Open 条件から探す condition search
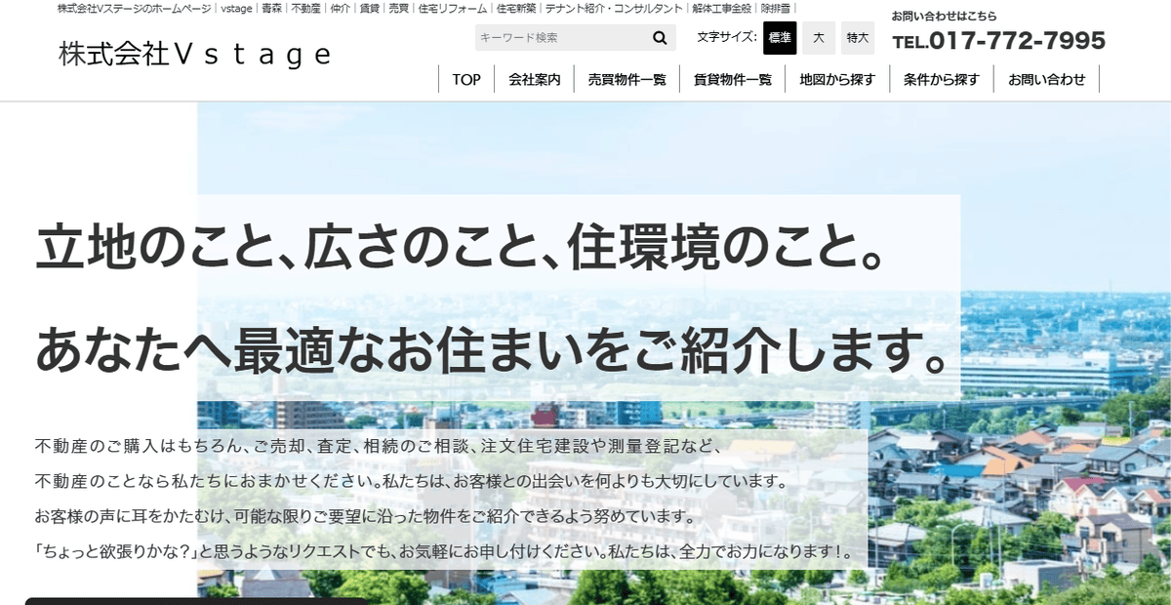 [940, 79]
